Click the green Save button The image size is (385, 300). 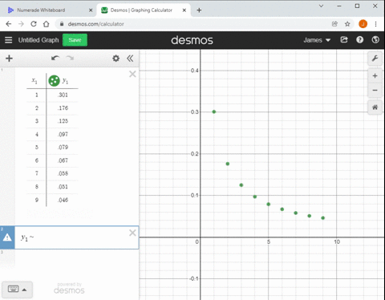point(75,40)
